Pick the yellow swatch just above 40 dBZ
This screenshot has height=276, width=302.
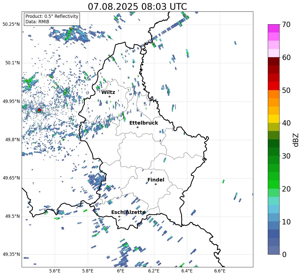click(274, 119)
